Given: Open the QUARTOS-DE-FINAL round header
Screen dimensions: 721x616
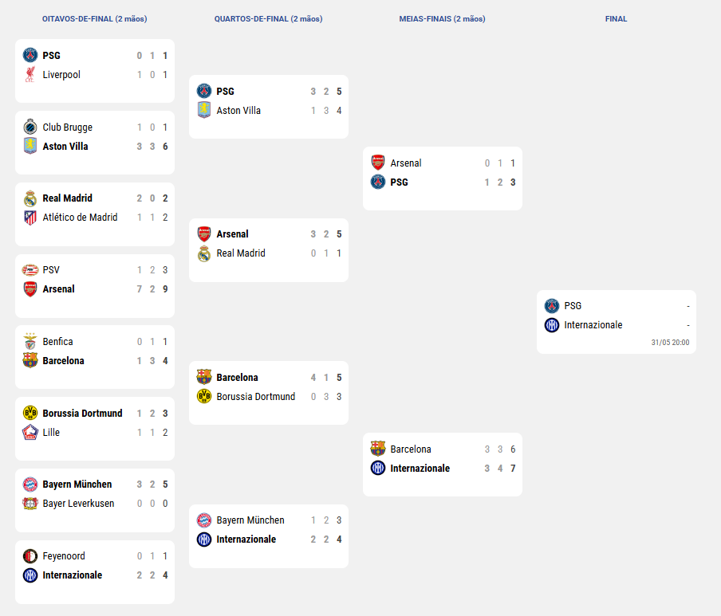Looking at the screenshot, I should [269, 19].
